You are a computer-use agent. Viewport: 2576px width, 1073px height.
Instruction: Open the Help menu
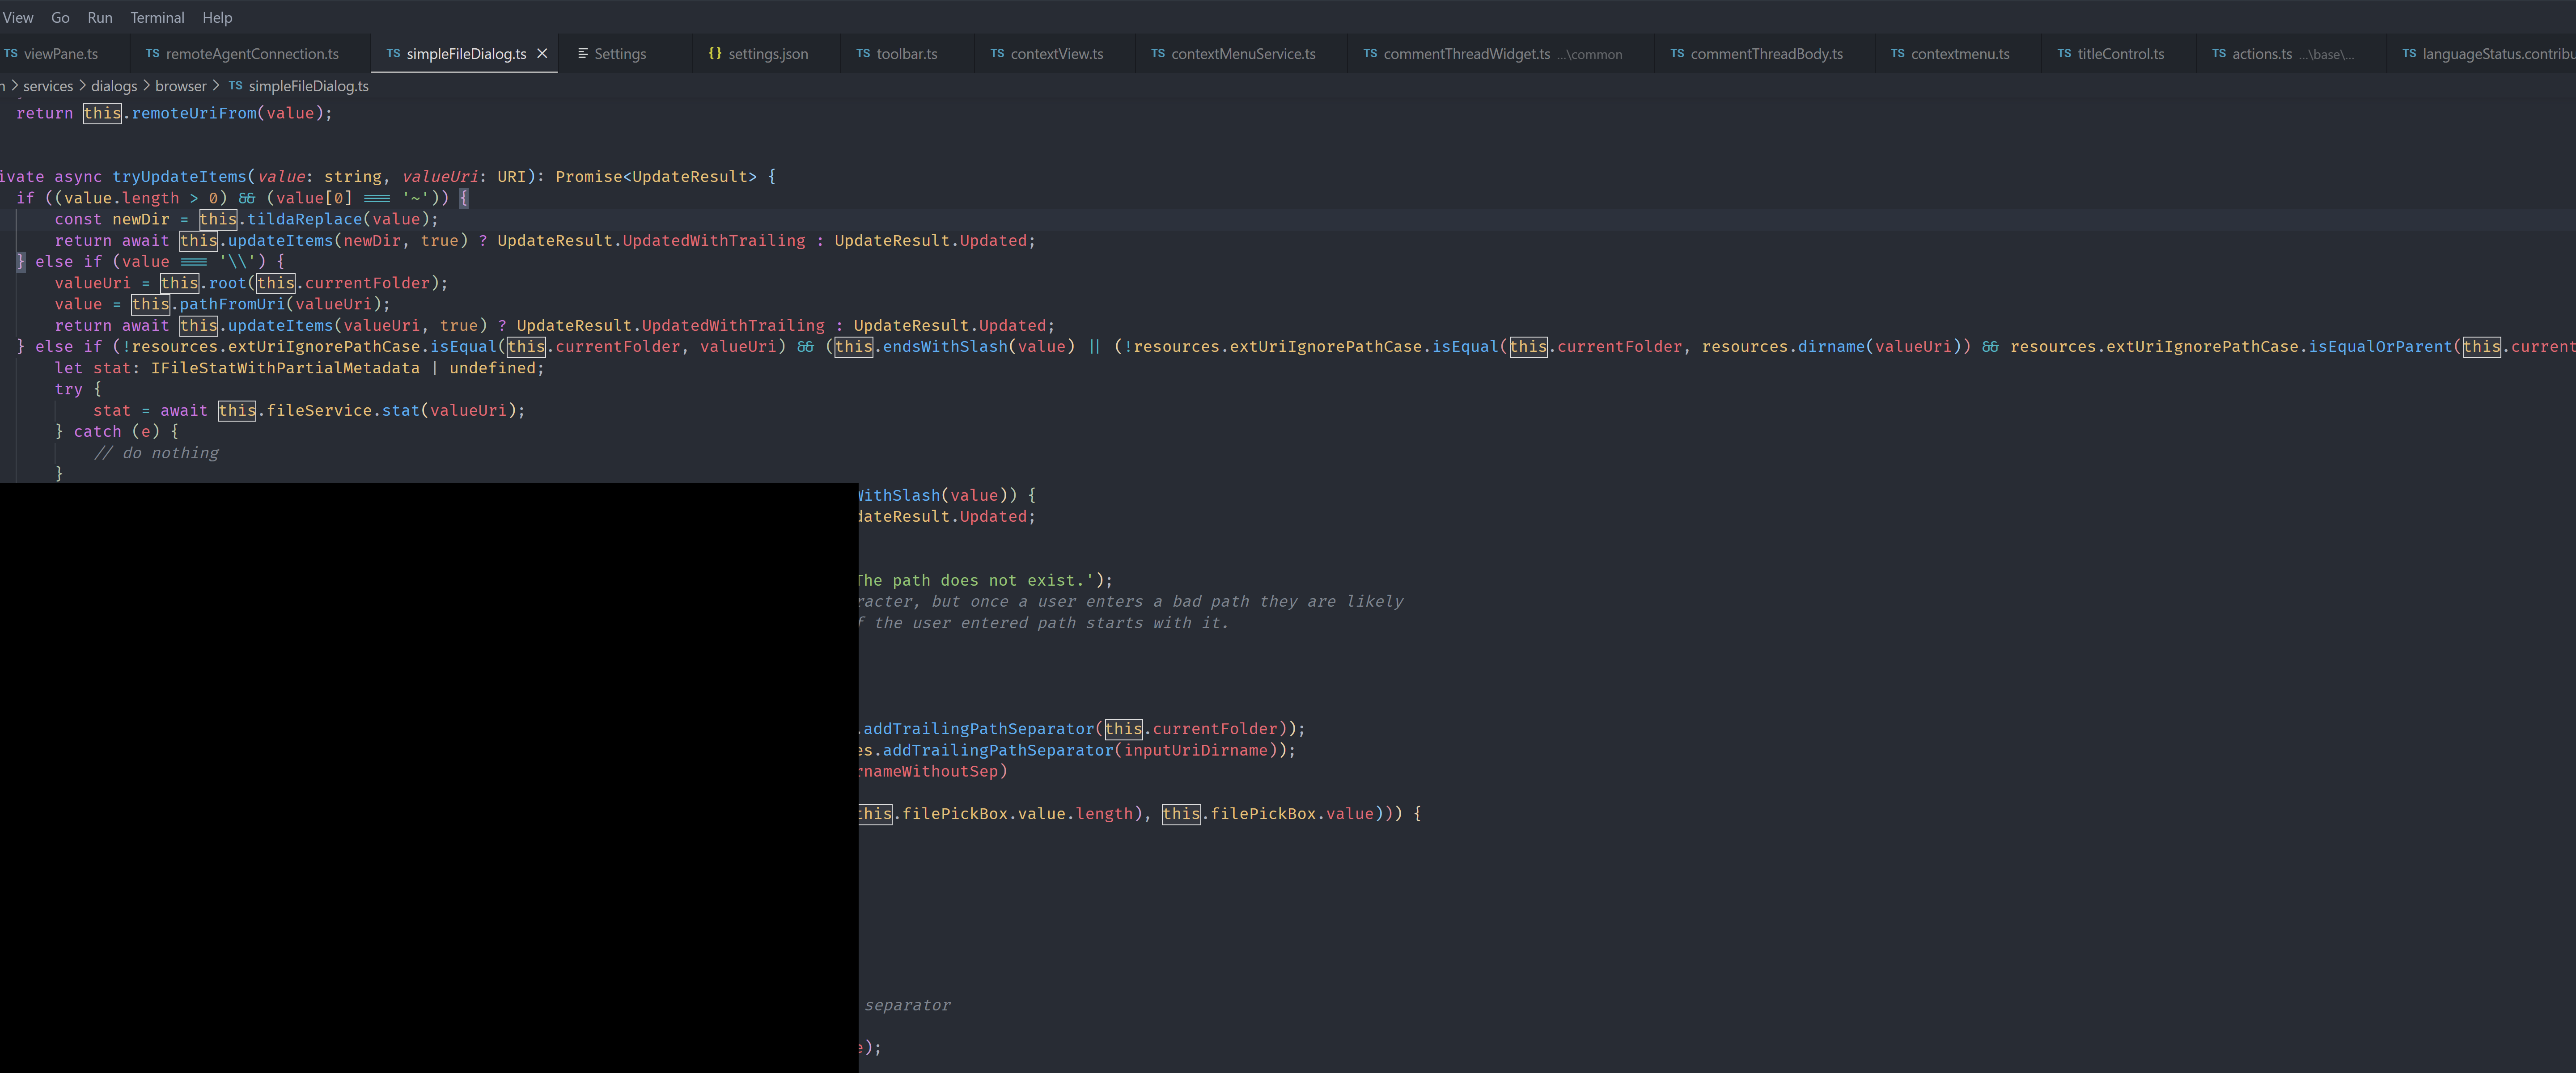[x=217, y=17]
